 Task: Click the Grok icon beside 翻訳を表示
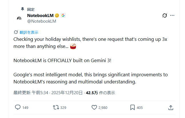(x=16, y=32)
